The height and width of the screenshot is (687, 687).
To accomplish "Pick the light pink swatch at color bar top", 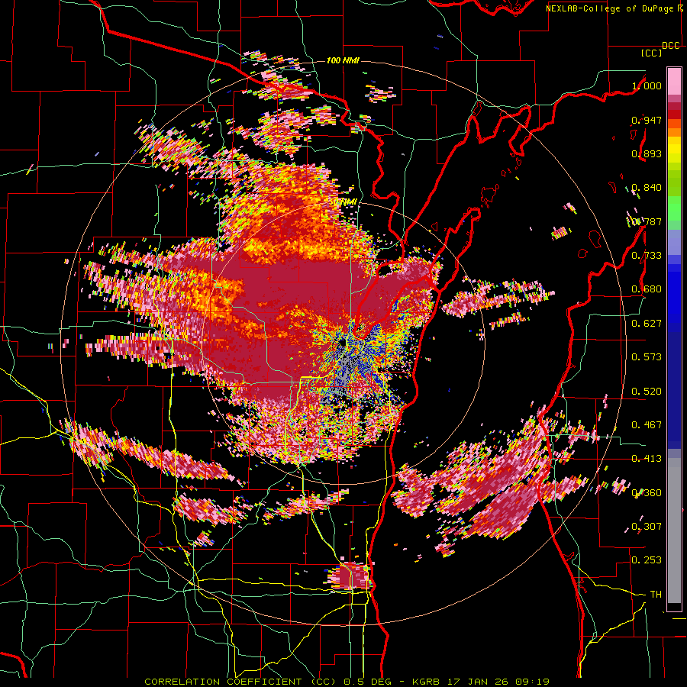I will [x=674, y=81].
